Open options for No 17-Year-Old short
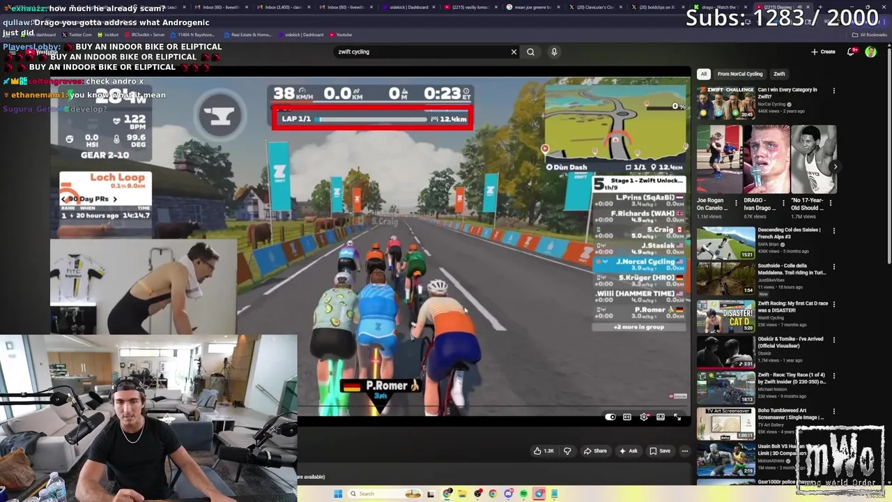892x502 pixels. [x=831, y=203]
